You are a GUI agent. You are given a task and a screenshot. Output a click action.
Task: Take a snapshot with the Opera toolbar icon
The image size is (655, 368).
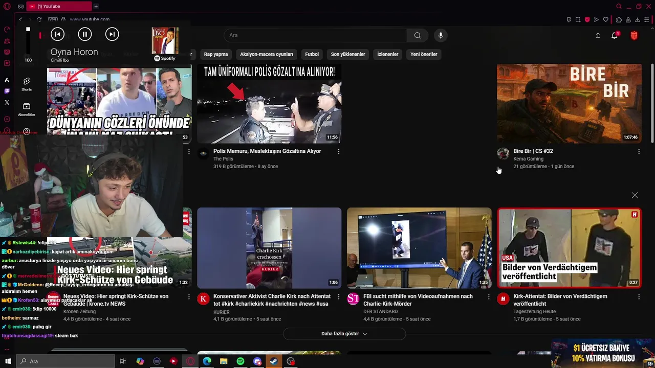pos(578,19)
